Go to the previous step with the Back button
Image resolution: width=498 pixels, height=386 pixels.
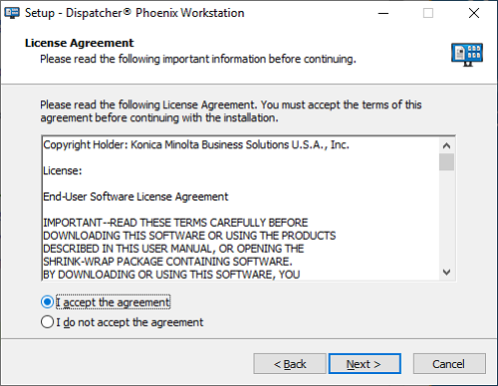290,364
